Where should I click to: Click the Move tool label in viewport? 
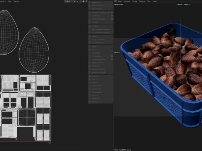[x=117, y=52]
